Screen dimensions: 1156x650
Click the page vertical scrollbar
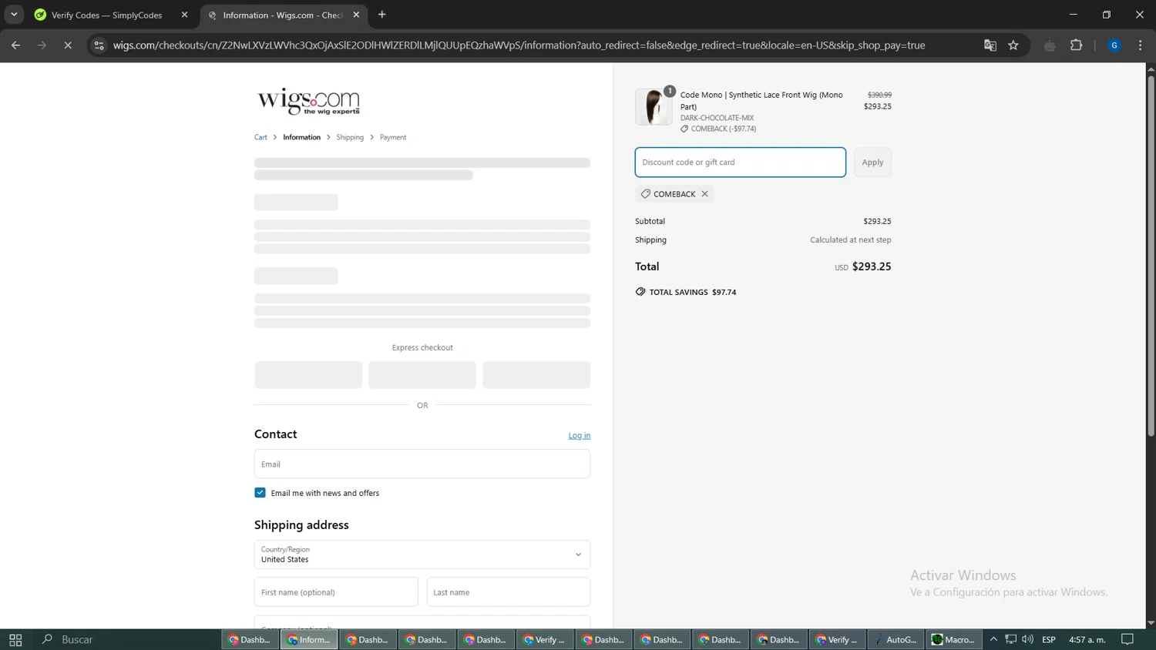click(1151, 254)
